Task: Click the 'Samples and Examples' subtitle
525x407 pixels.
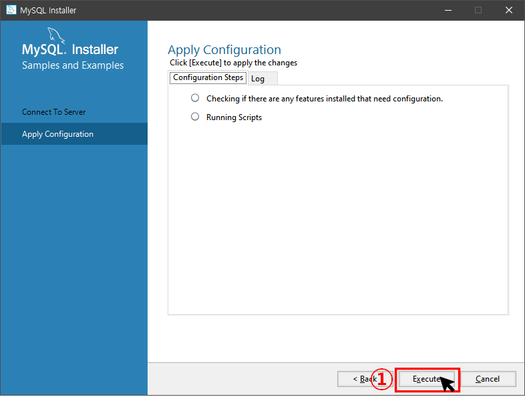Action: pos(73,65)
